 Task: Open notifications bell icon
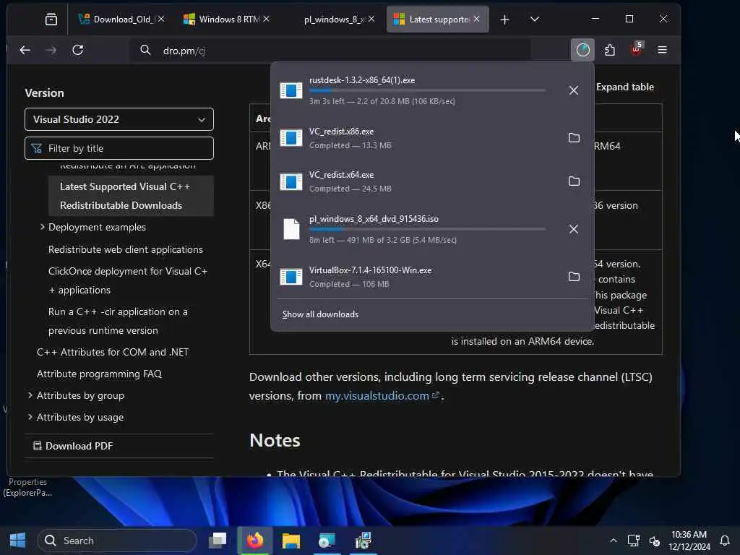coord(724,541)
